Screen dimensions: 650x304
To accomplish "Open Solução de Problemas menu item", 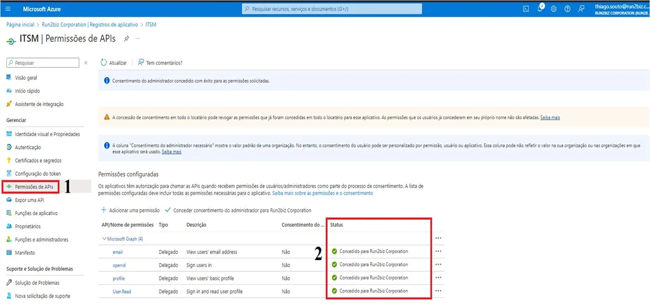I will coord(37,283).
